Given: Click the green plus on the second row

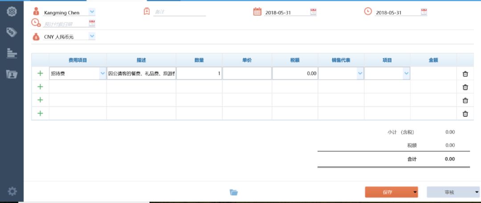Looking at the screenshot, I should 40,87.
